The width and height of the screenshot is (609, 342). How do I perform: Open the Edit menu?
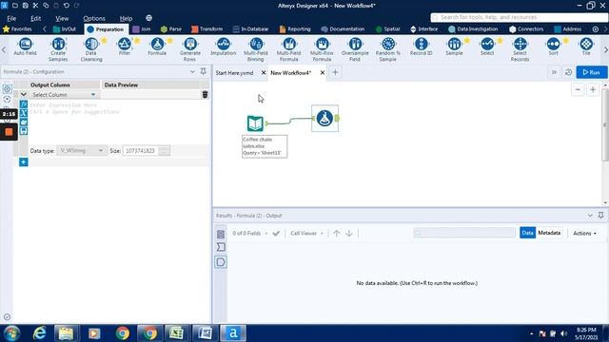tap(36, 18)
